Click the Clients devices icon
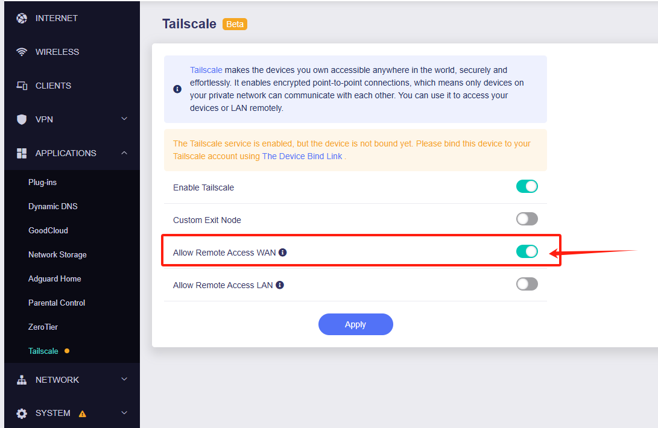658x428 pixels. [22, 86]
